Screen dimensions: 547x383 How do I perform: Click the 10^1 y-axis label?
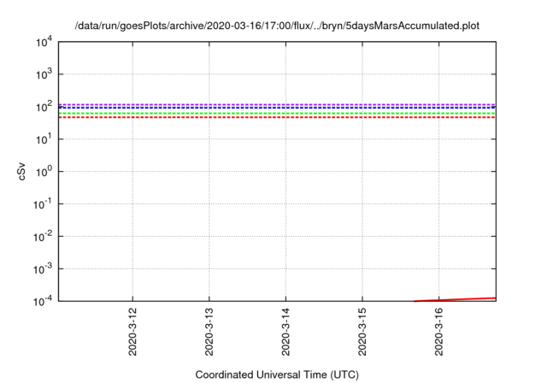pos(44,139)
